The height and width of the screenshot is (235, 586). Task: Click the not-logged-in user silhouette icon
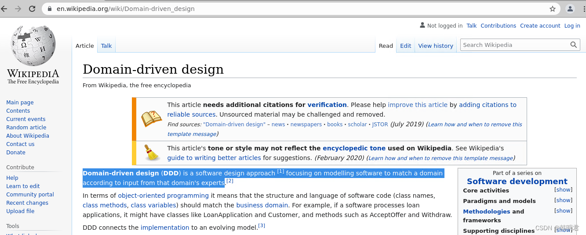click(422, 25)
